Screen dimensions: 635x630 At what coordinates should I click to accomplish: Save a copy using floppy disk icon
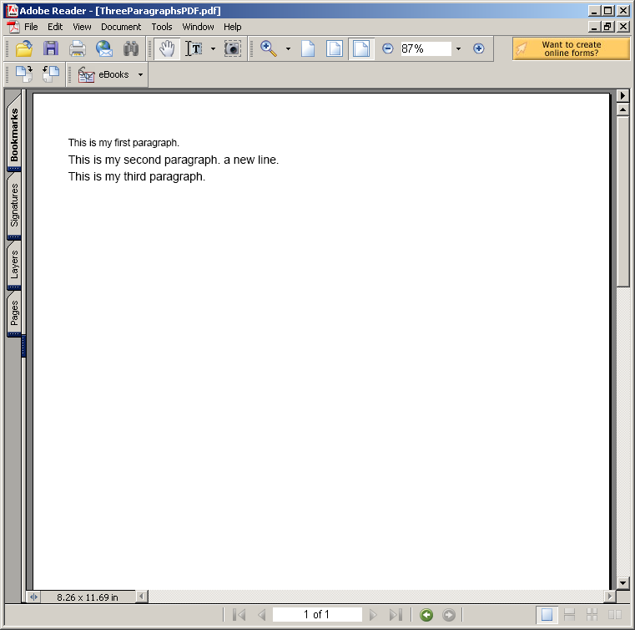[x=51, y=48]
